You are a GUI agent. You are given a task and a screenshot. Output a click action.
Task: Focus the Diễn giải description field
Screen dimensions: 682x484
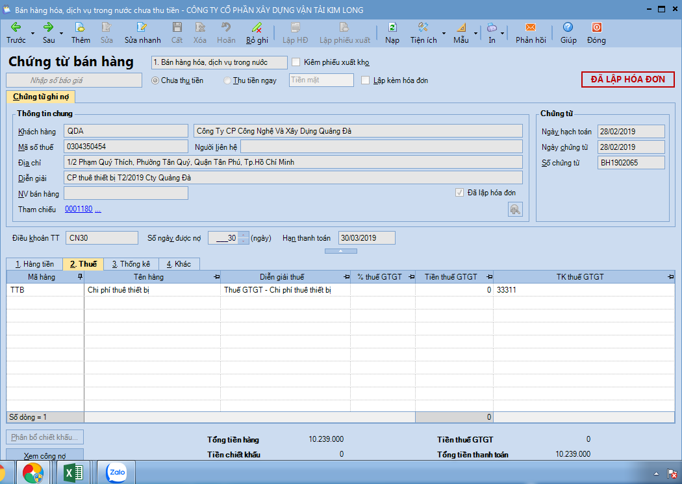293,178
